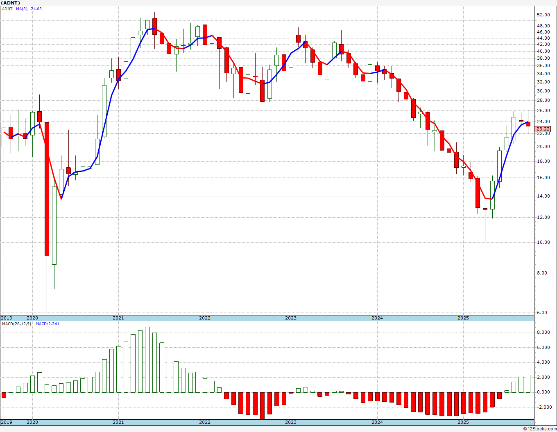Viewport: 557px width, 432px height.
Task: Click the MACD:2.341 value label
Action: (x=48, y=324)
